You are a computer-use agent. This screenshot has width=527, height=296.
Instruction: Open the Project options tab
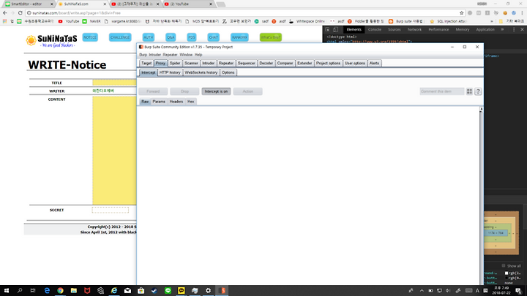(x=328, y=63)
